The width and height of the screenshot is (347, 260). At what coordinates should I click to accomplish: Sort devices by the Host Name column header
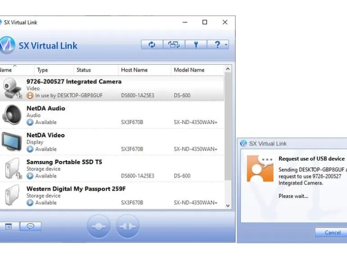pyautogui.click(x=145, y=70)
